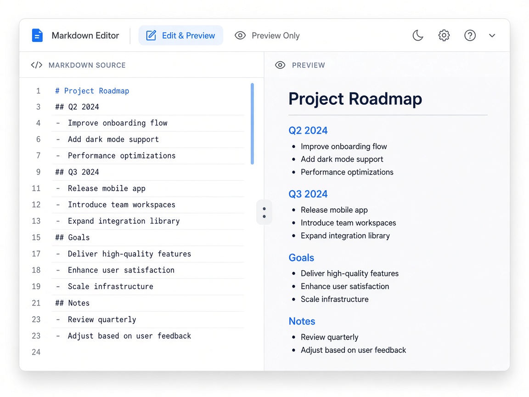Click the Markdown Editor document logo icon

[x=37, y=35]
